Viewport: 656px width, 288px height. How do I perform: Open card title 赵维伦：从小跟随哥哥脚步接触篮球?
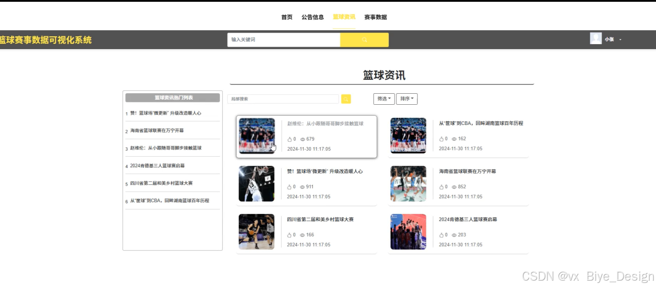325,124
